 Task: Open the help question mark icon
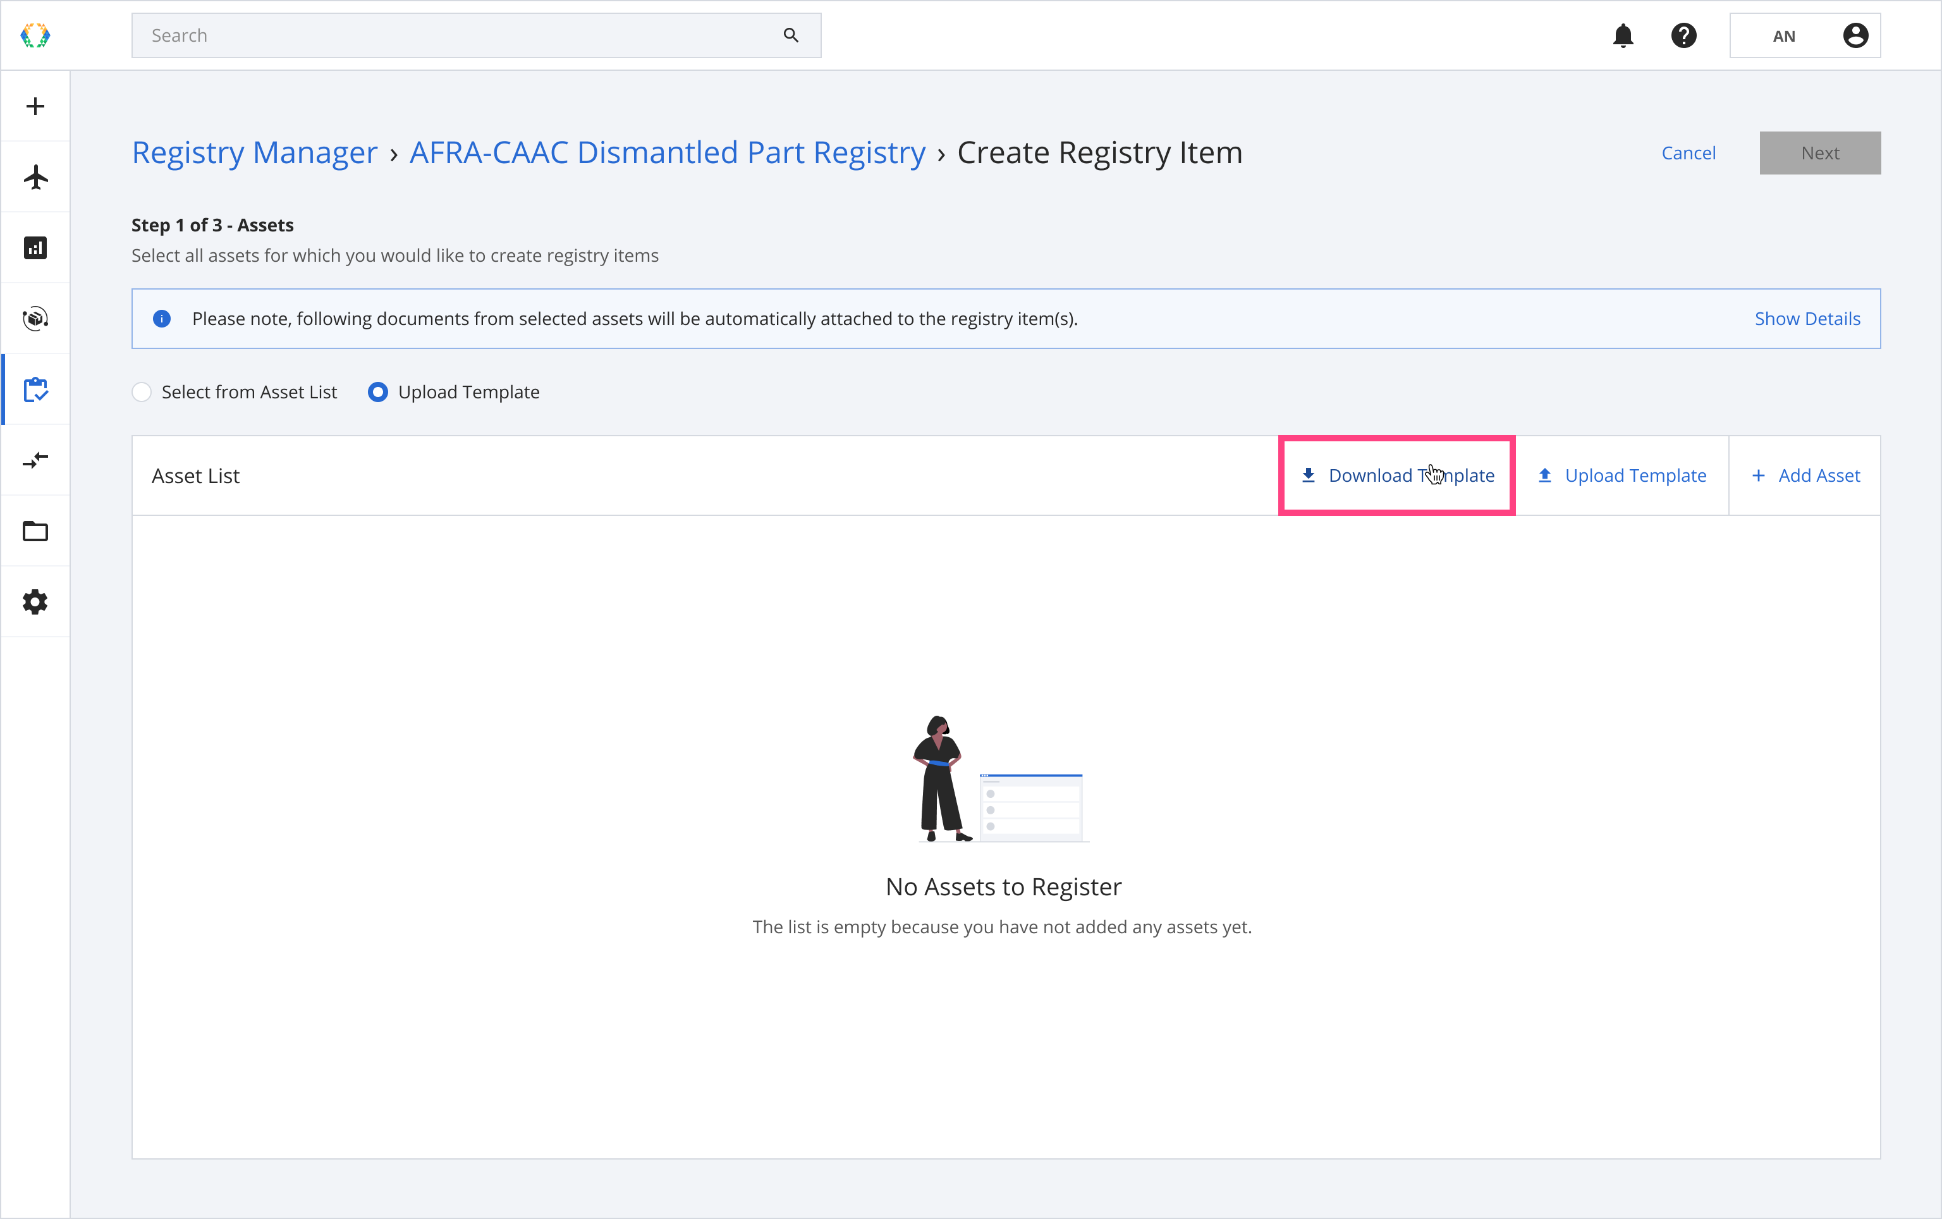1683,36
